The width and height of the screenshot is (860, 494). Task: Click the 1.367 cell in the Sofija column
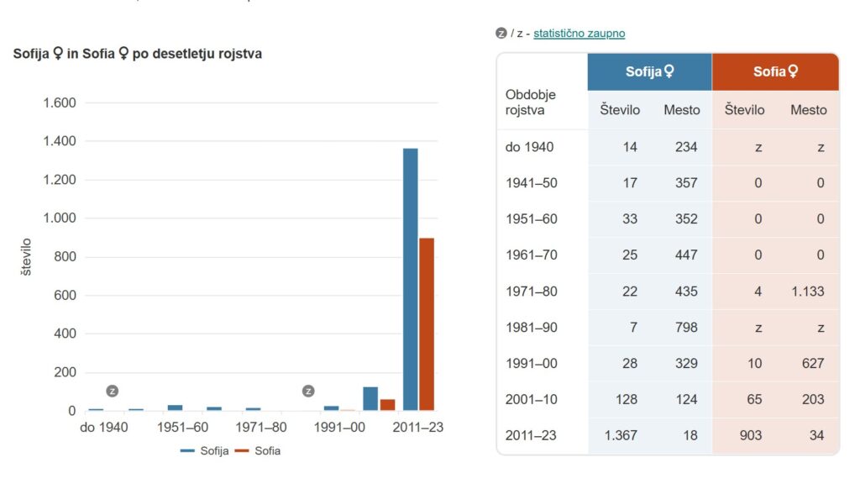click(x=621, y=436)
